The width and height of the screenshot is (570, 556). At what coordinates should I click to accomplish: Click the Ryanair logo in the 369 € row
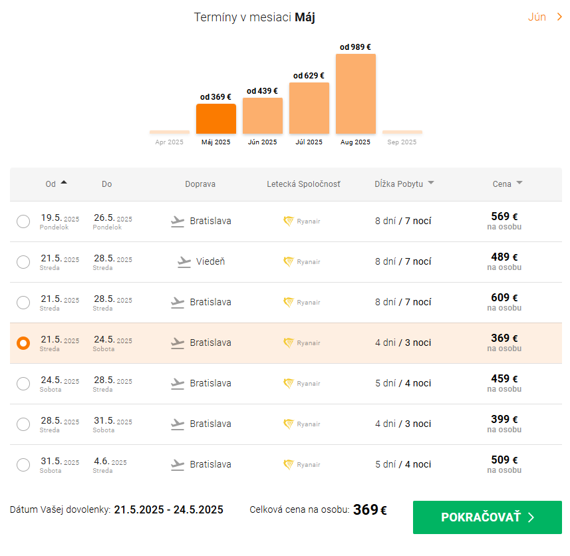[x=289, y=343]
